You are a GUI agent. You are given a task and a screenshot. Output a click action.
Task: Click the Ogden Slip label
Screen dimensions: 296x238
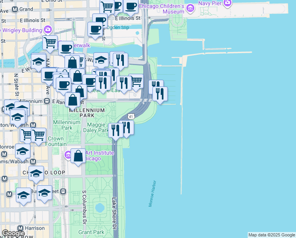point(118,27)
